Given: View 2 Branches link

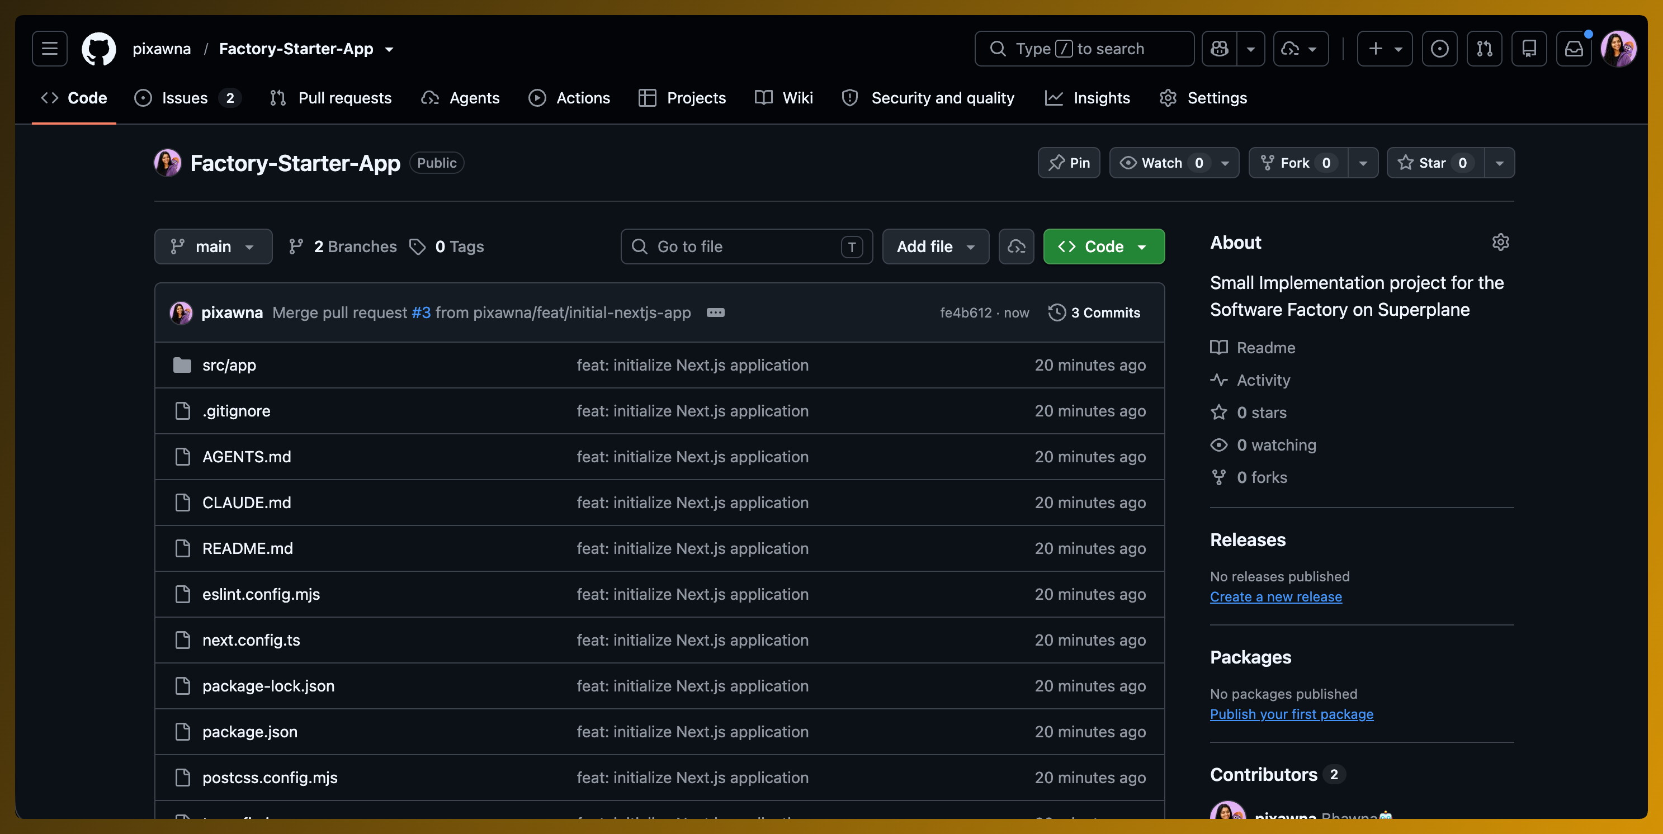Looking at the screenshot, I should point(343,246).
